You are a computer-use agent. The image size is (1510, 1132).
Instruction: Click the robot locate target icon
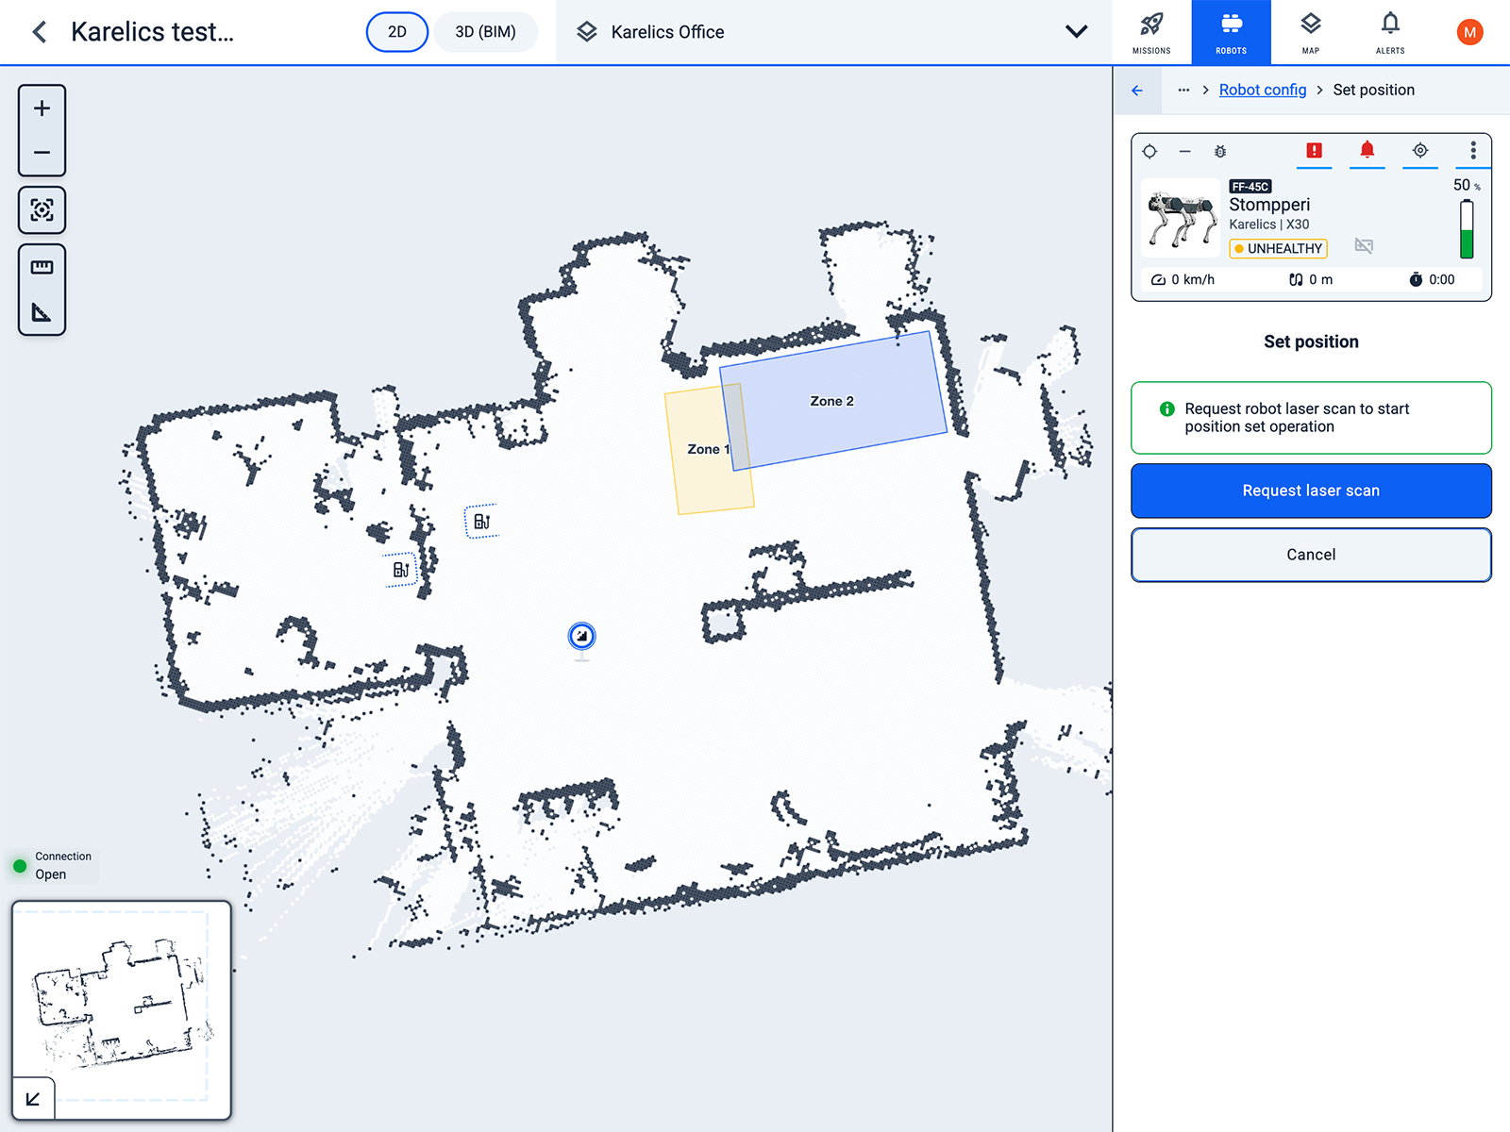click(x=1419, y=151)
